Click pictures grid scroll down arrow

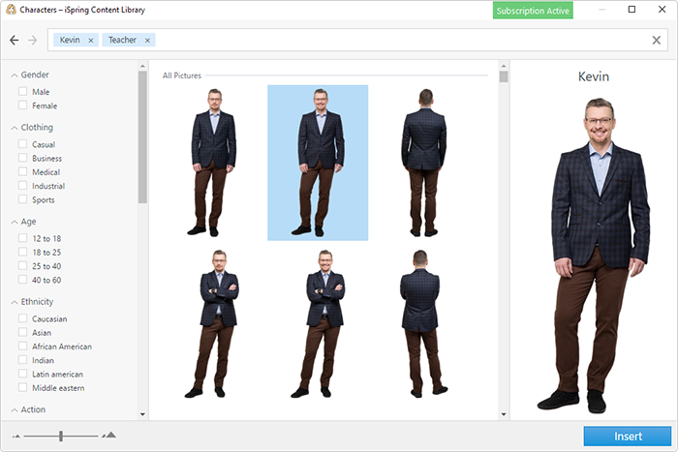click(504, 414)
